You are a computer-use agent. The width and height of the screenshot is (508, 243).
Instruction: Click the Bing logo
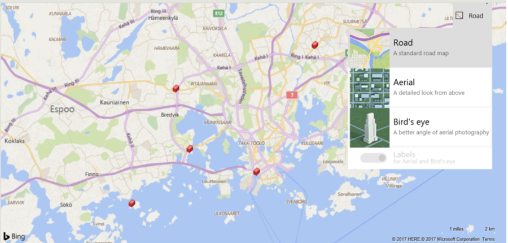click(14, 236)
